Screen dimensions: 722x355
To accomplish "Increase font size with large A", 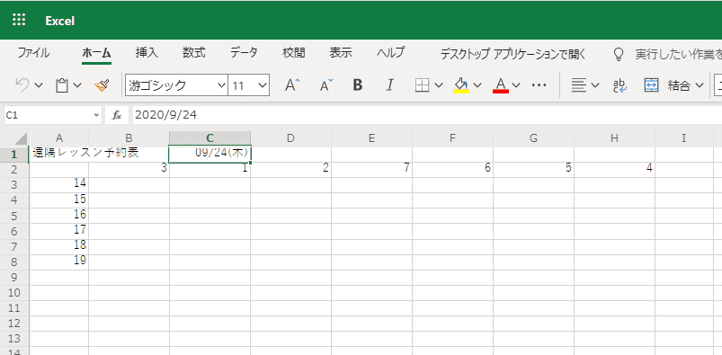I will pos(292,85).
